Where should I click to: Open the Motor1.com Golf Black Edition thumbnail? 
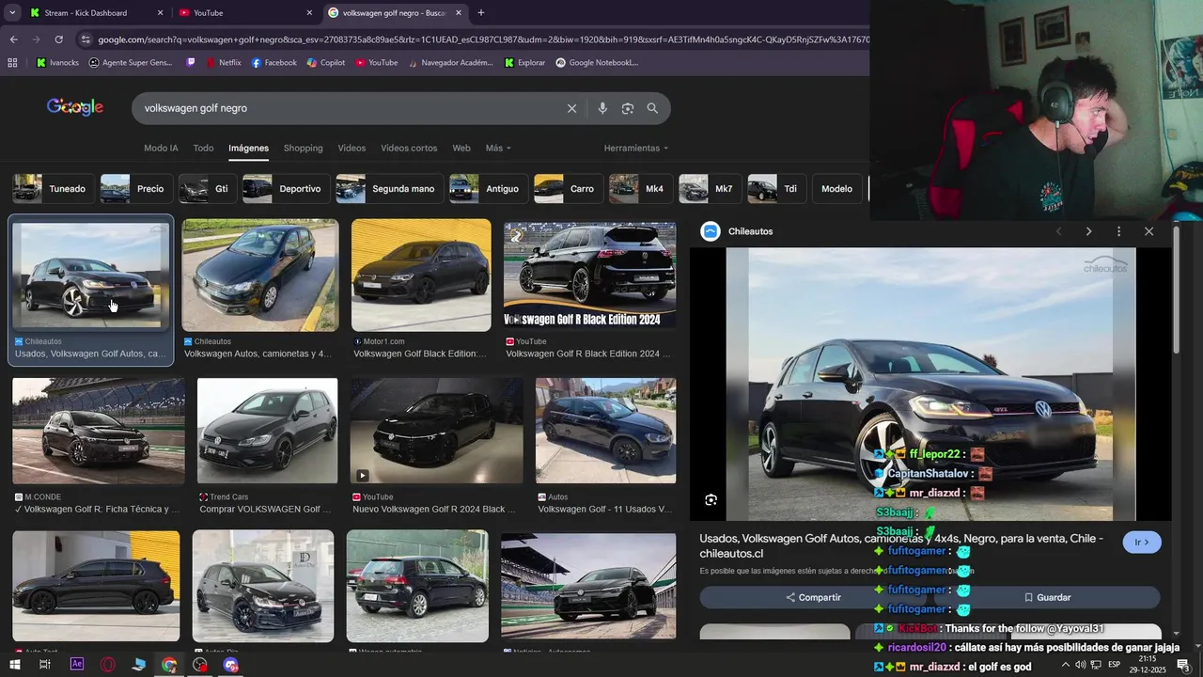(x=421, y=276)
